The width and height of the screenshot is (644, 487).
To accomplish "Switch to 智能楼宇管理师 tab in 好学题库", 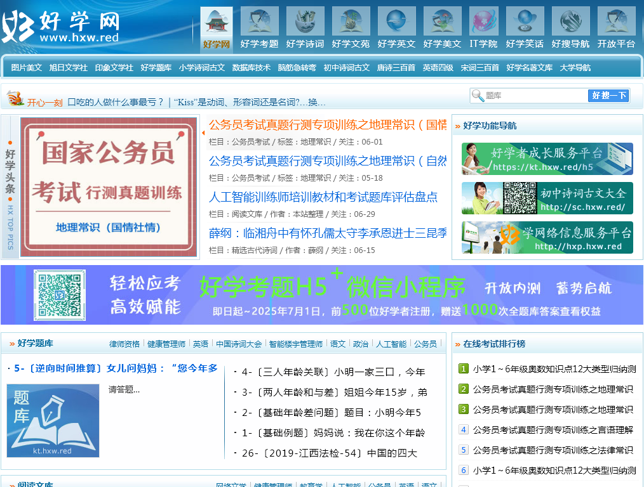I will tap(296, 344).
